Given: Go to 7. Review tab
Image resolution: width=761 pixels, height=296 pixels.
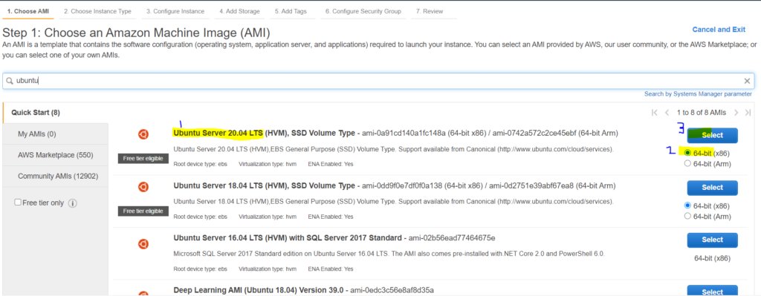Looking at the screenshot, I should (430, 11).
